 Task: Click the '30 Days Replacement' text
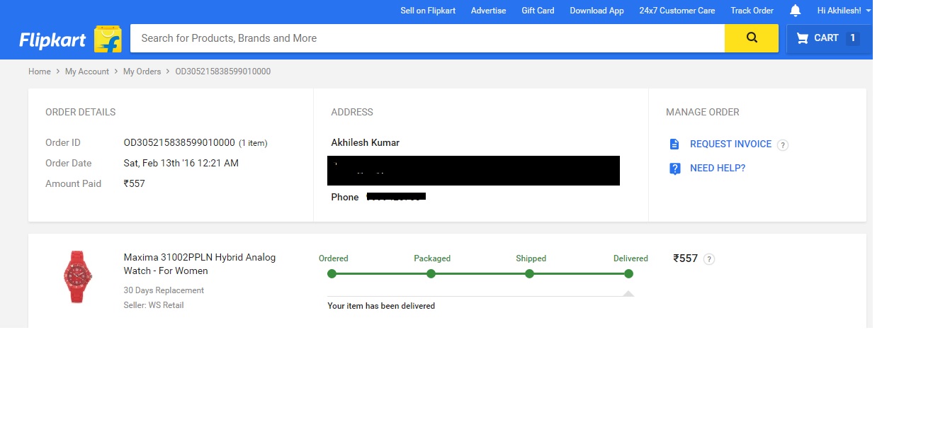164,290
